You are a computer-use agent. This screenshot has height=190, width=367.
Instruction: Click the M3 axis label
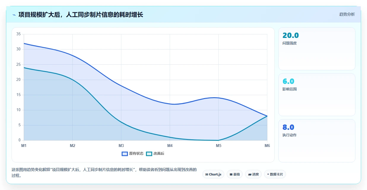pos(121,146)
